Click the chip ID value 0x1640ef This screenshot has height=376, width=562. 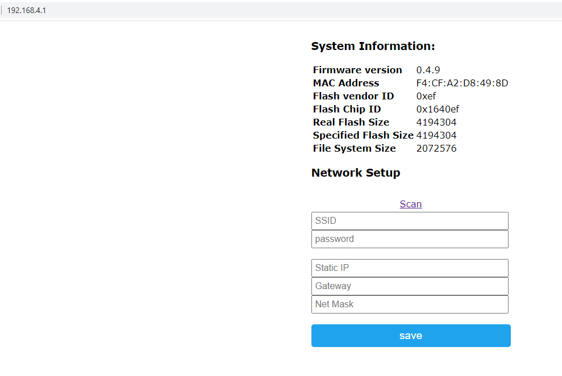click(438, 109)
